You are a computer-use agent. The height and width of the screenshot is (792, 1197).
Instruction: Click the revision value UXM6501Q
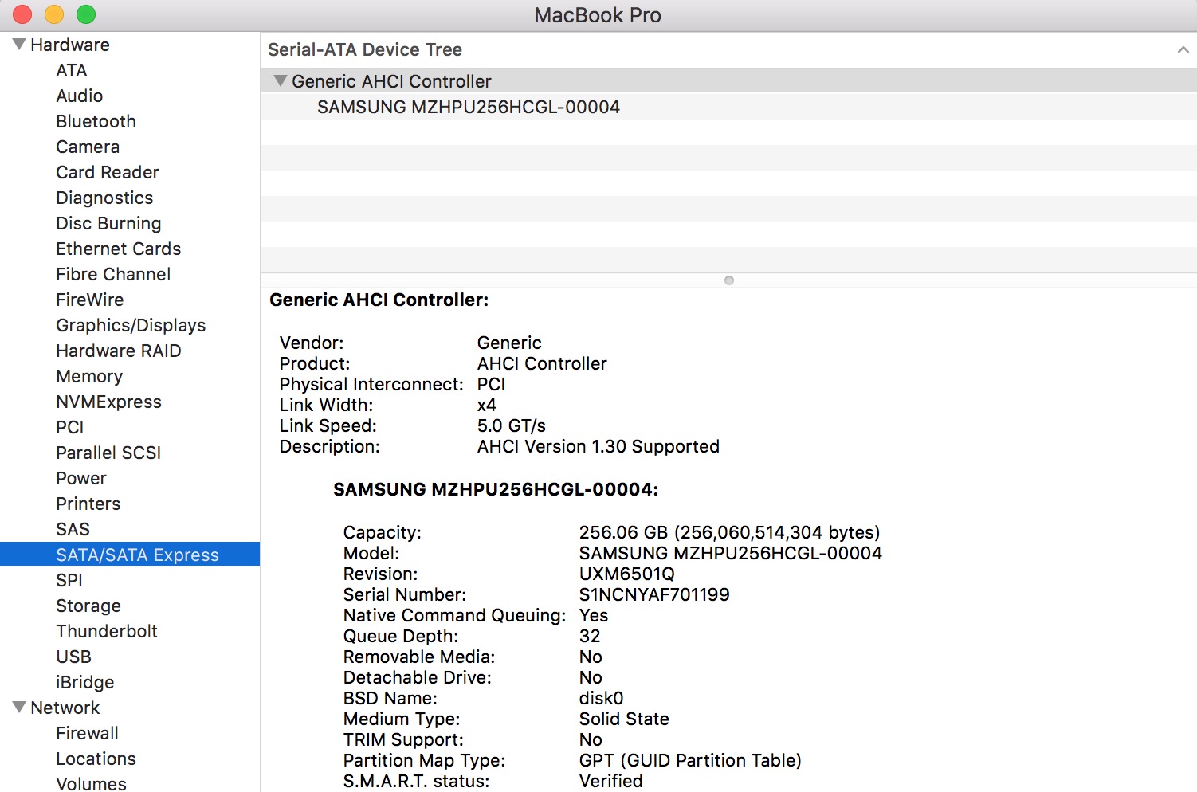coord(627,574)
